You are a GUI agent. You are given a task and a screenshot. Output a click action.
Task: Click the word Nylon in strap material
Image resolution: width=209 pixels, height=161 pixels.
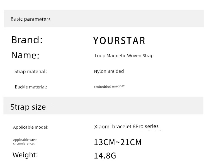click(100, 71)
